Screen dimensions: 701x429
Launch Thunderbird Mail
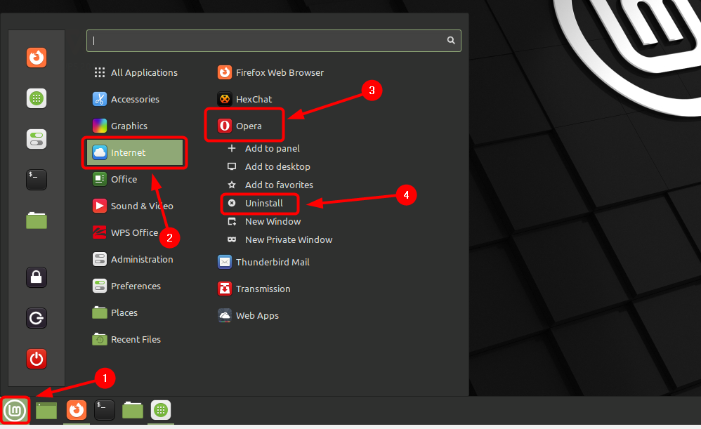point(263,263)
